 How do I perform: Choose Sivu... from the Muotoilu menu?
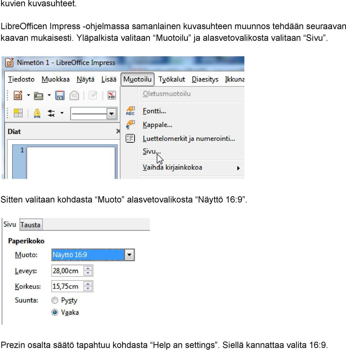[151, 151]
